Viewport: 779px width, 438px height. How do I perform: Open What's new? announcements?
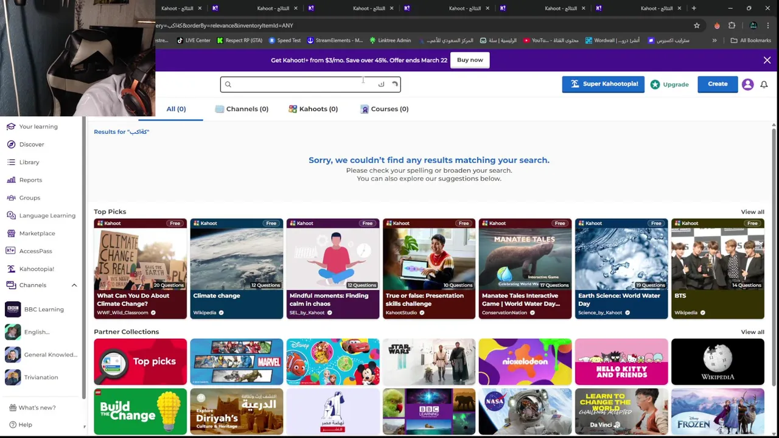click(32, 408)
